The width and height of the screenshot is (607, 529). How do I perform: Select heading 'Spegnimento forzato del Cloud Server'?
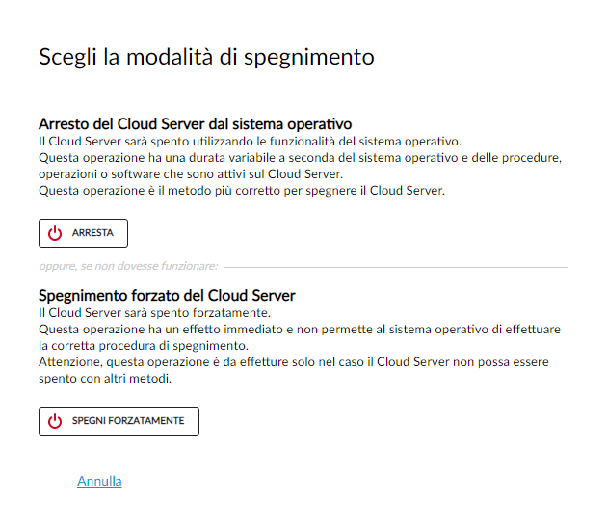coord(167,296)
